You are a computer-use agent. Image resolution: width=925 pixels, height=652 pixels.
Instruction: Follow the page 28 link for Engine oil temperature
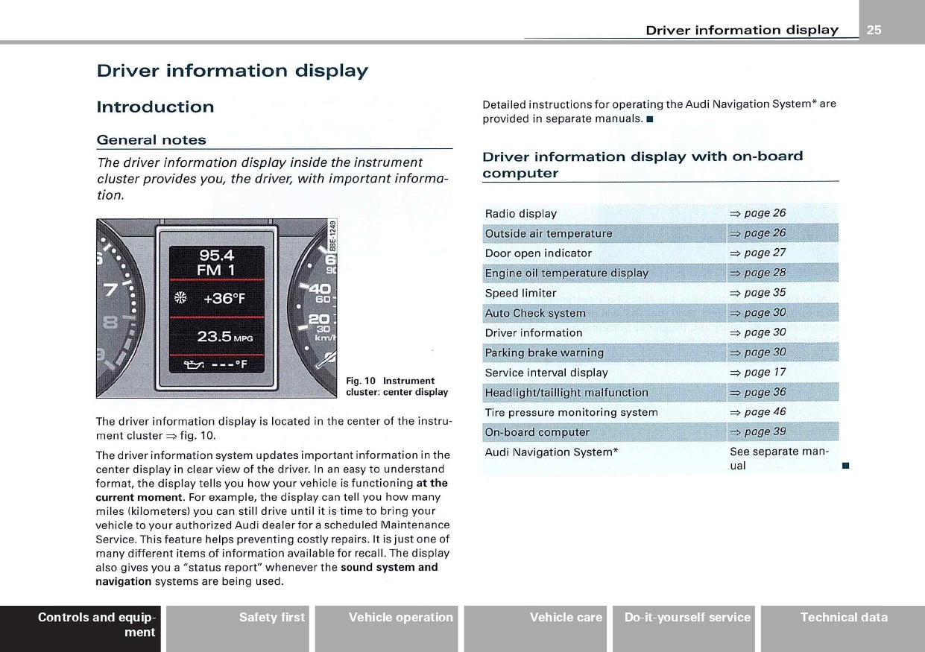(757, 273)
